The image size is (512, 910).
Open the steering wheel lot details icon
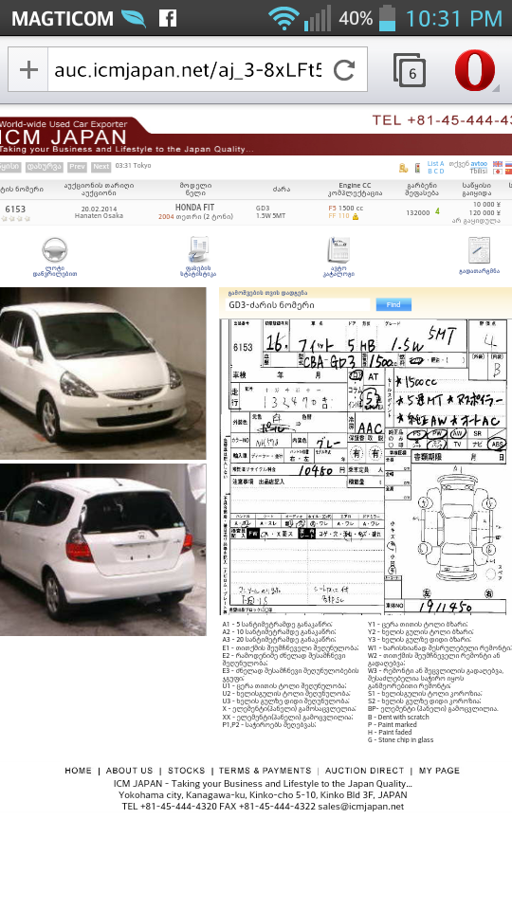click(55, 249)
